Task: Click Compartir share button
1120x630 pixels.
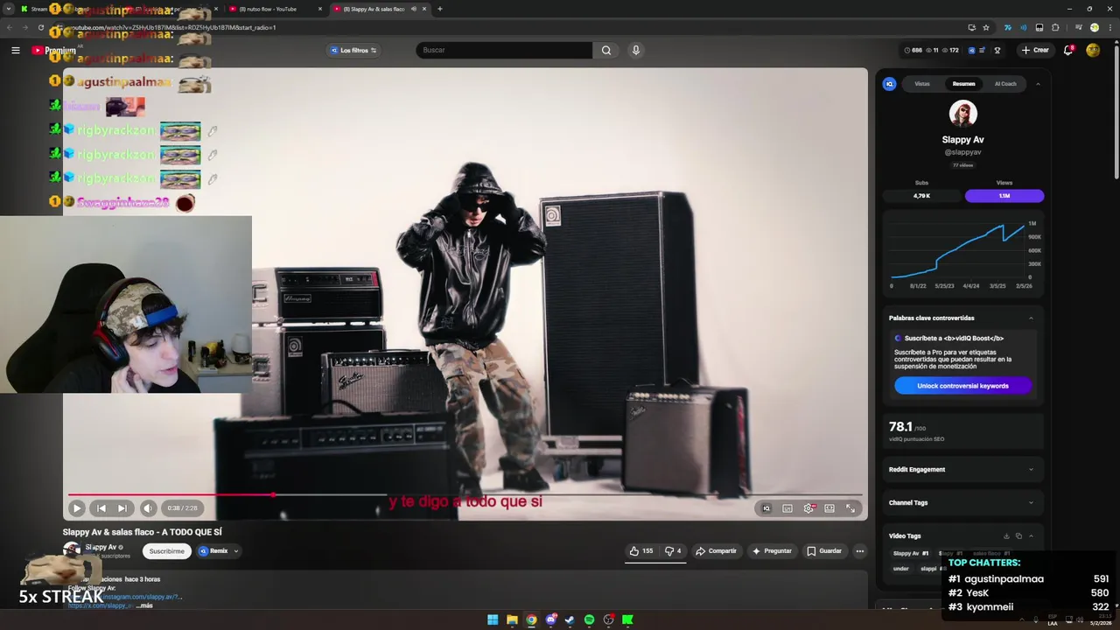Action: 716,551
